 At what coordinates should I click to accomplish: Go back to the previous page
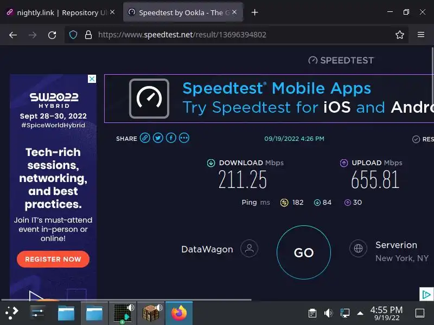tap(13, 35)
